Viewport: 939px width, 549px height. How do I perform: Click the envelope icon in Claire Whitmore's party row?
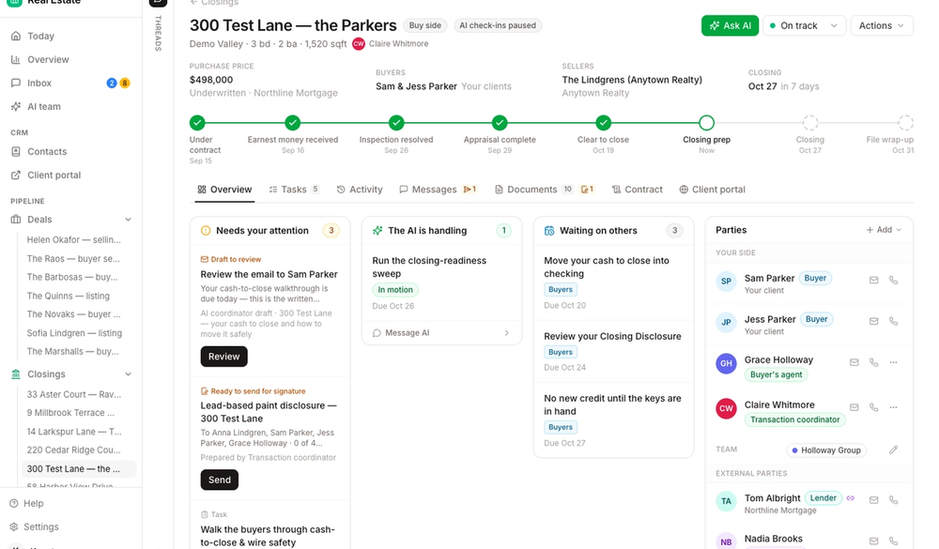[854, 407]
